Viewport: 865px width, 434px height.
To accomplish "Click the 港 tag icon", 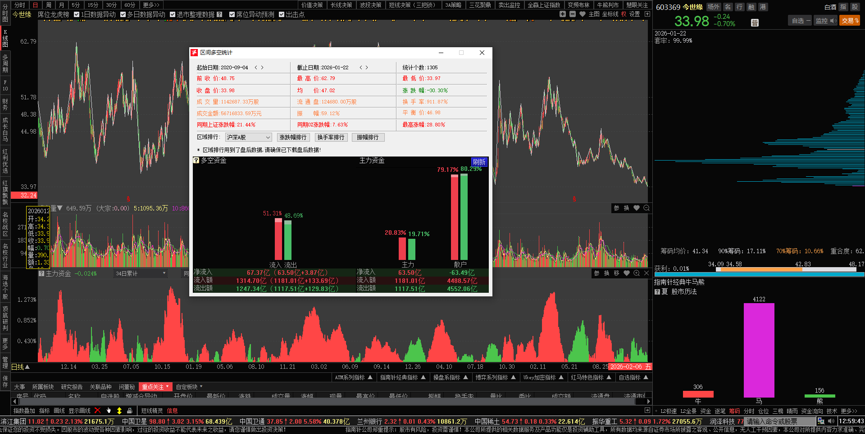I will [x=763, y=7].
